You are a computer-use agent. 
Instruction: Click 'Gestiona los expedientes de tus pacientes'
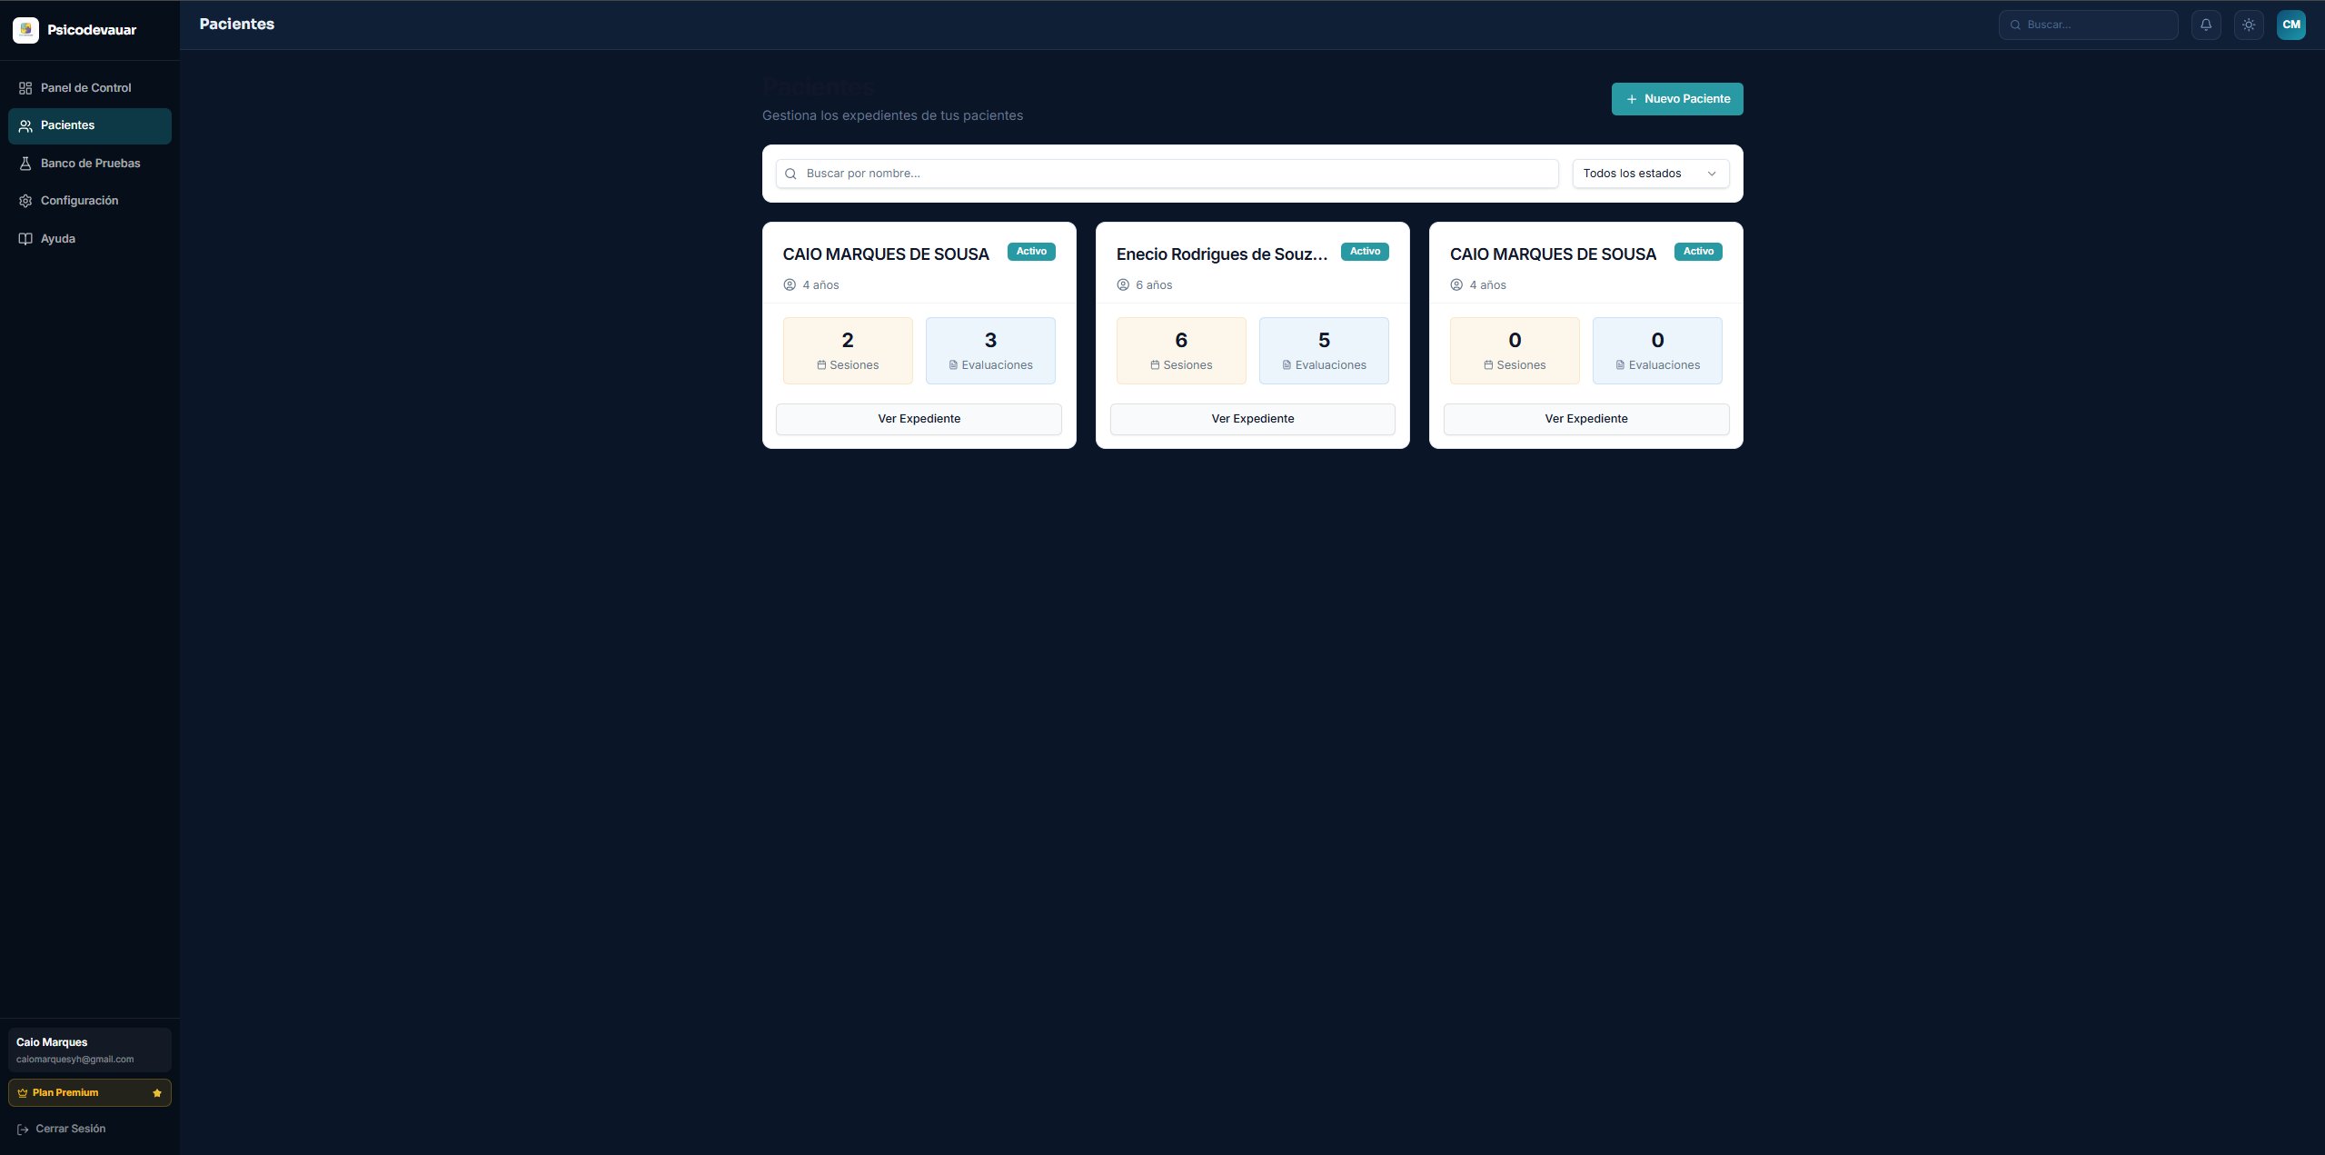click(892, 115)
